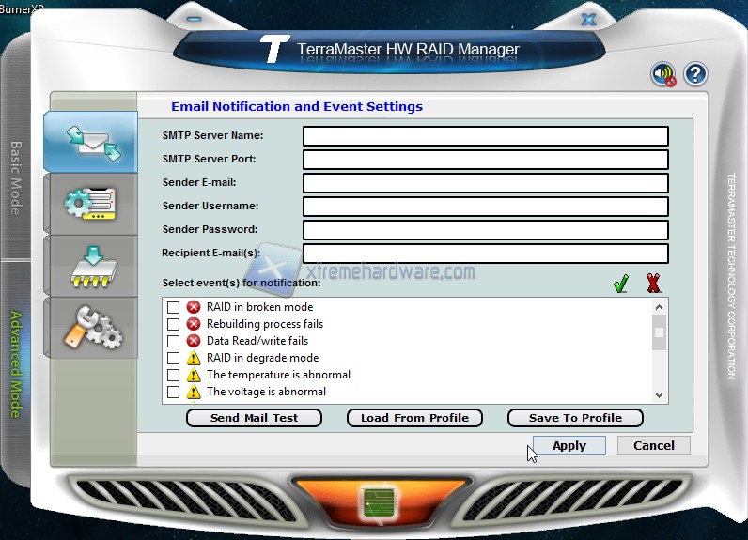The width and height of the screenshot is (748, 540).
Task: Click Send Mail Test button
Action: coord(254,418)
